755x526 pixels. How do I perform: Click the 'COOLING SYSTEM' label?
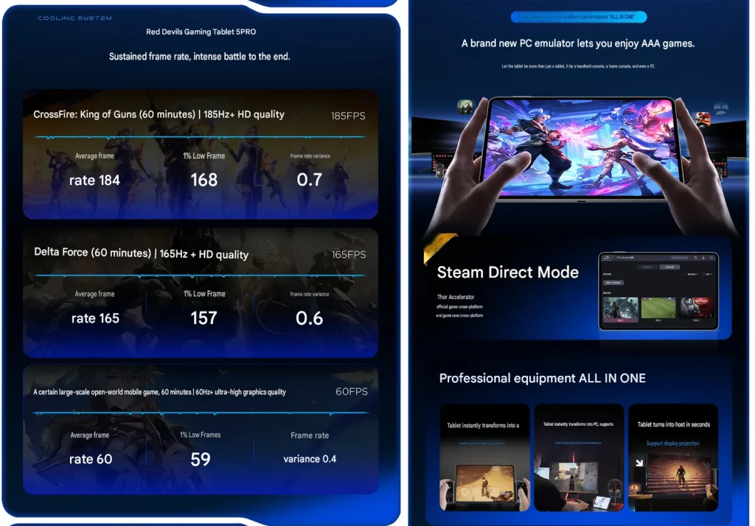[74, 18]
